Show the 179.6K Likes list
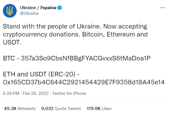 coord(99,109)
